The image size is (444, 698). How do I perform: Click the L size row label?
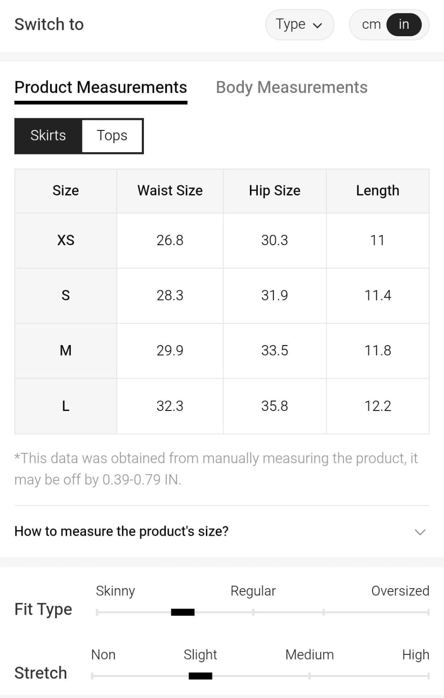tap(66, 406)
